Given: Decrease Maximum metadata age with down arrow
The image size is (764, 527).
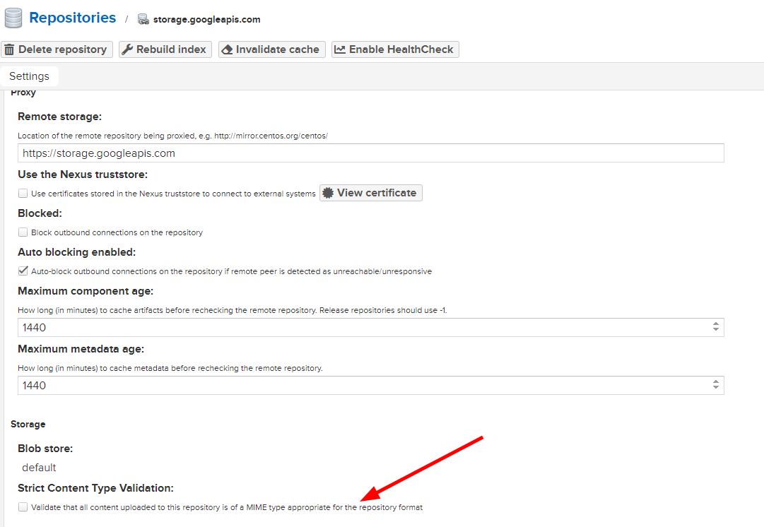Looking at the screenshot, I should (716, 388).
